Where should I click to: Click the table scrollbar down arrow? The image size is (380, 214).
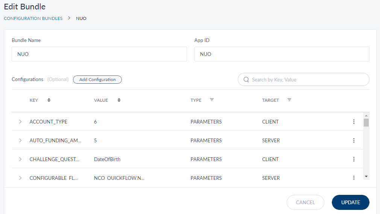tap(366, 176)
